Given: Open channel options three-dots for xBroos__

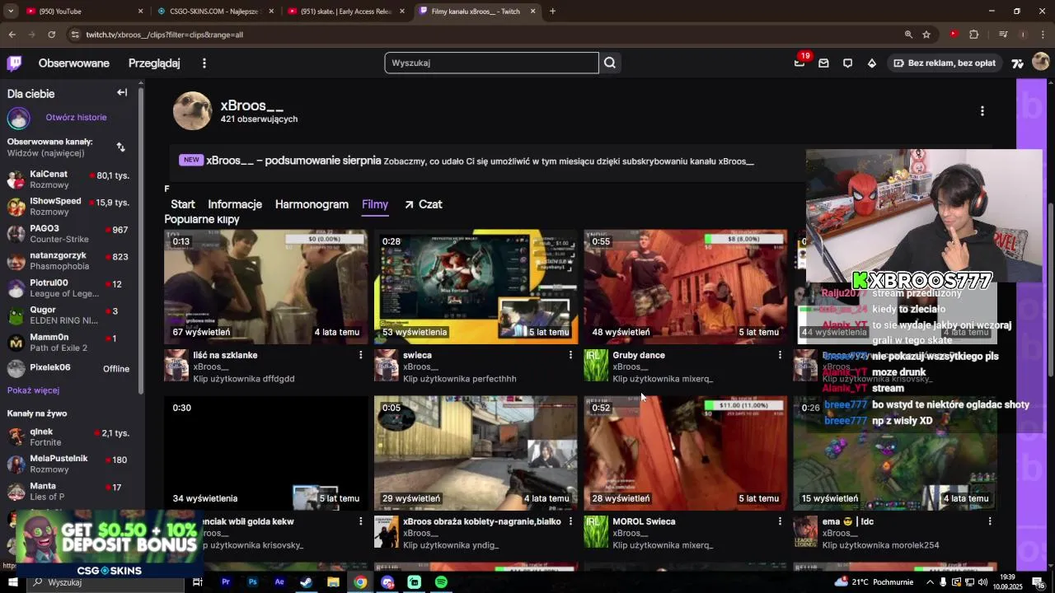Looking at the screenshot, I should (982, 110).
